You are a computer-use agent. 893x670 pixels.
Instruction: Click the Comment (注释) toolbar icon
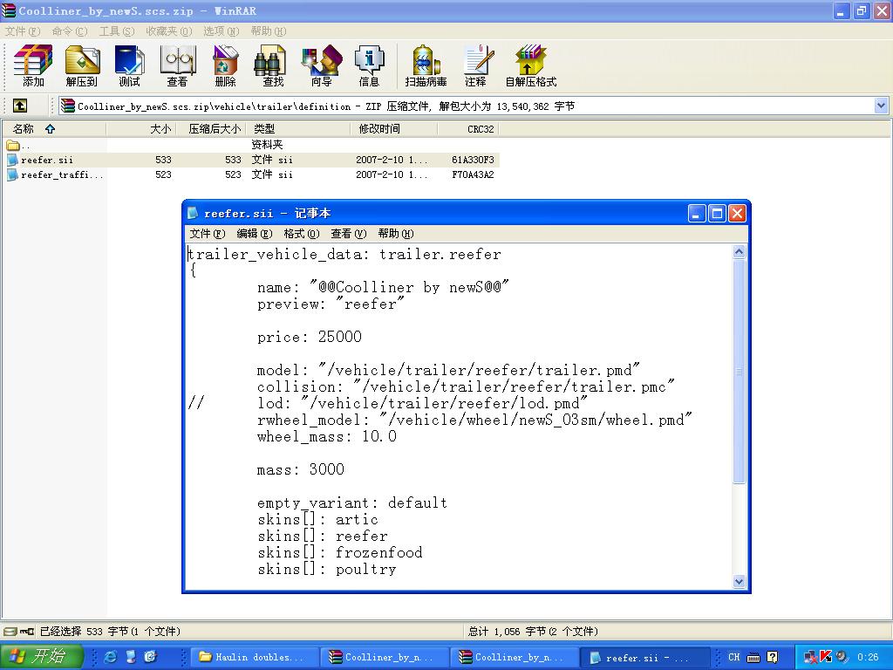[475, 66]
